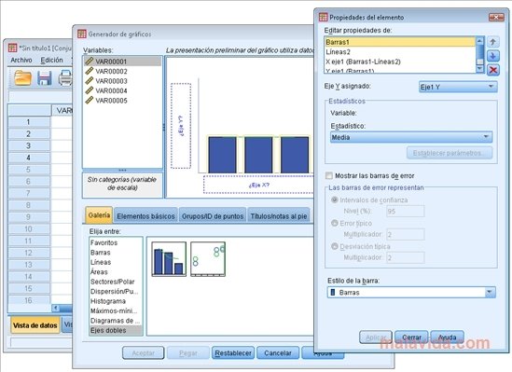
Task: Click the print icon in SPSS toolbar
Action: click(65, 78)
